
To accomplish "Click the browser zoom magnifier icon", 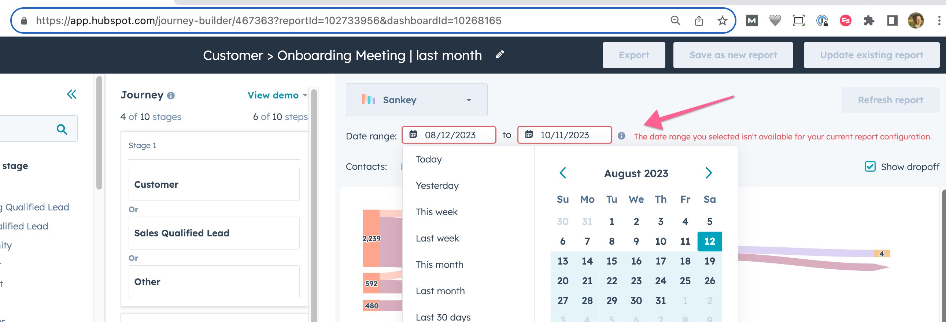I will click(x=675, y=20).
